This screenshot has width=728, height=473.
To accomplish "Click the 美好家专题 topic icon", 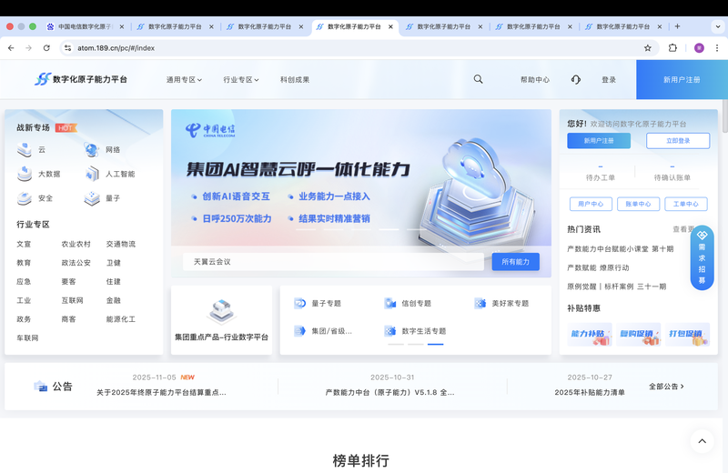I will (x=480, y=303).
